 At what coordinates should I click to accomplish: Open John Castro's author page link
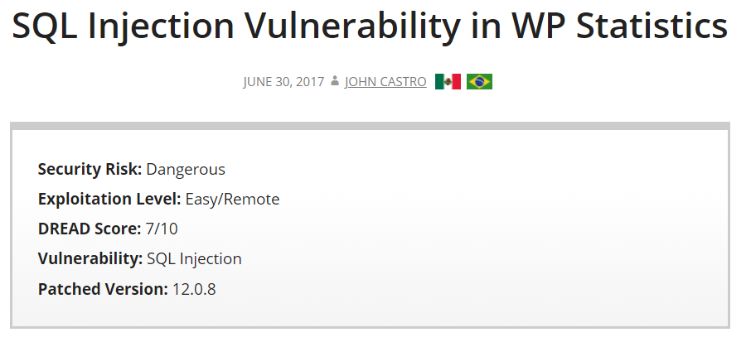[385, 82]
